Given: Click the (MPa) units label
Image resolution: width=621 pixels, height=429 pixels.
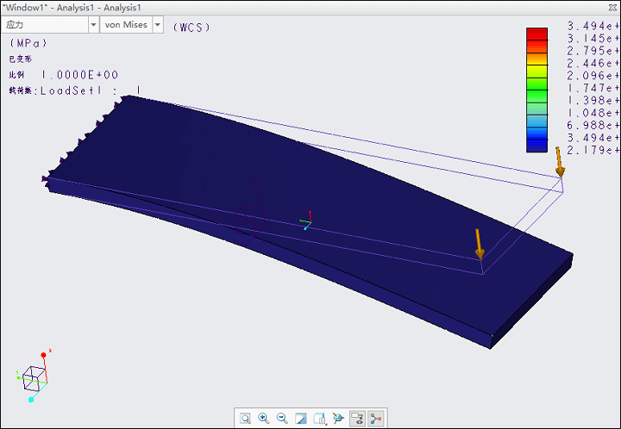Looking at the screenshot, I should click(28, 43).
